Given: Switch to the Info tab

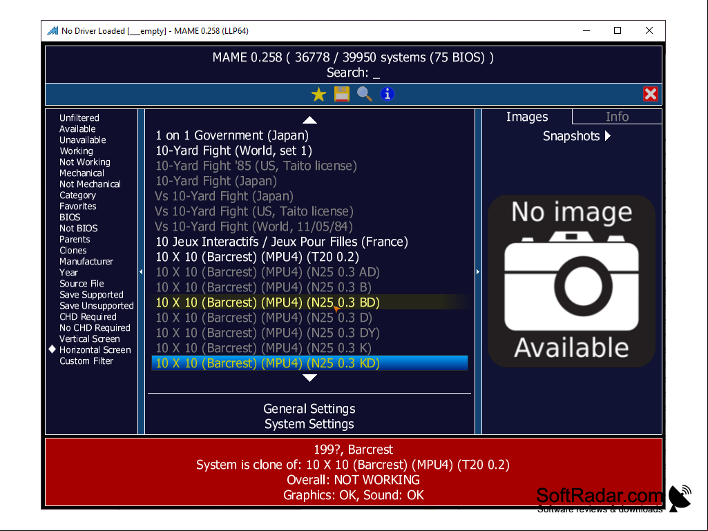Looking at the screenshot, I should [617, 117].
